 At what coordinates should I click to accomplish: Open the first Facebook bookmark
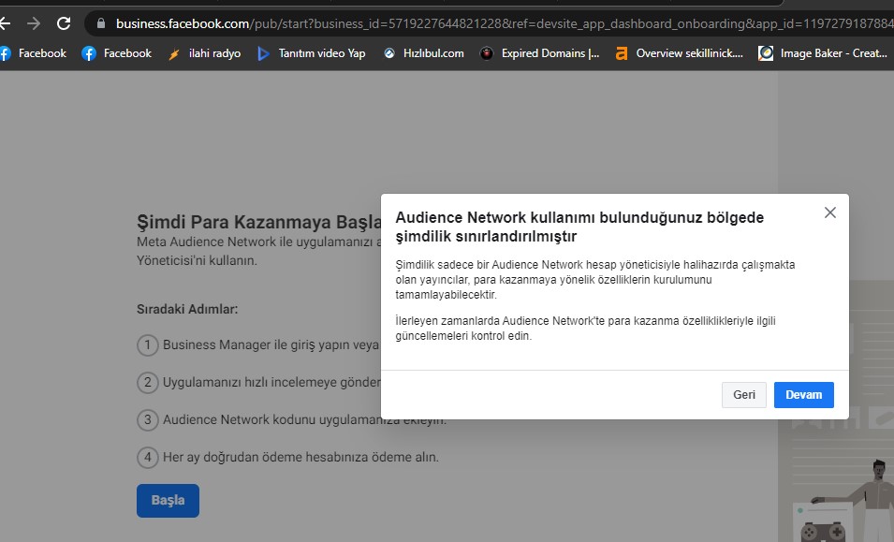pos(33,53)
